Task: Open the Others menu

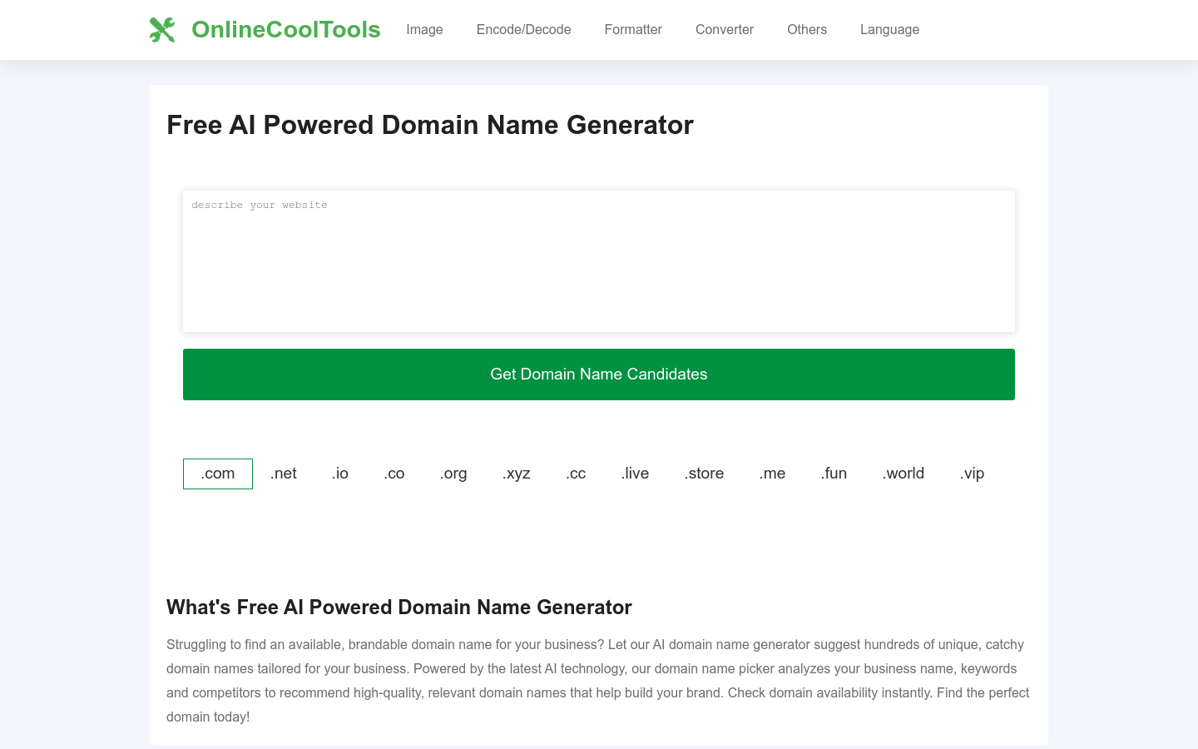Action: point(807,30)
